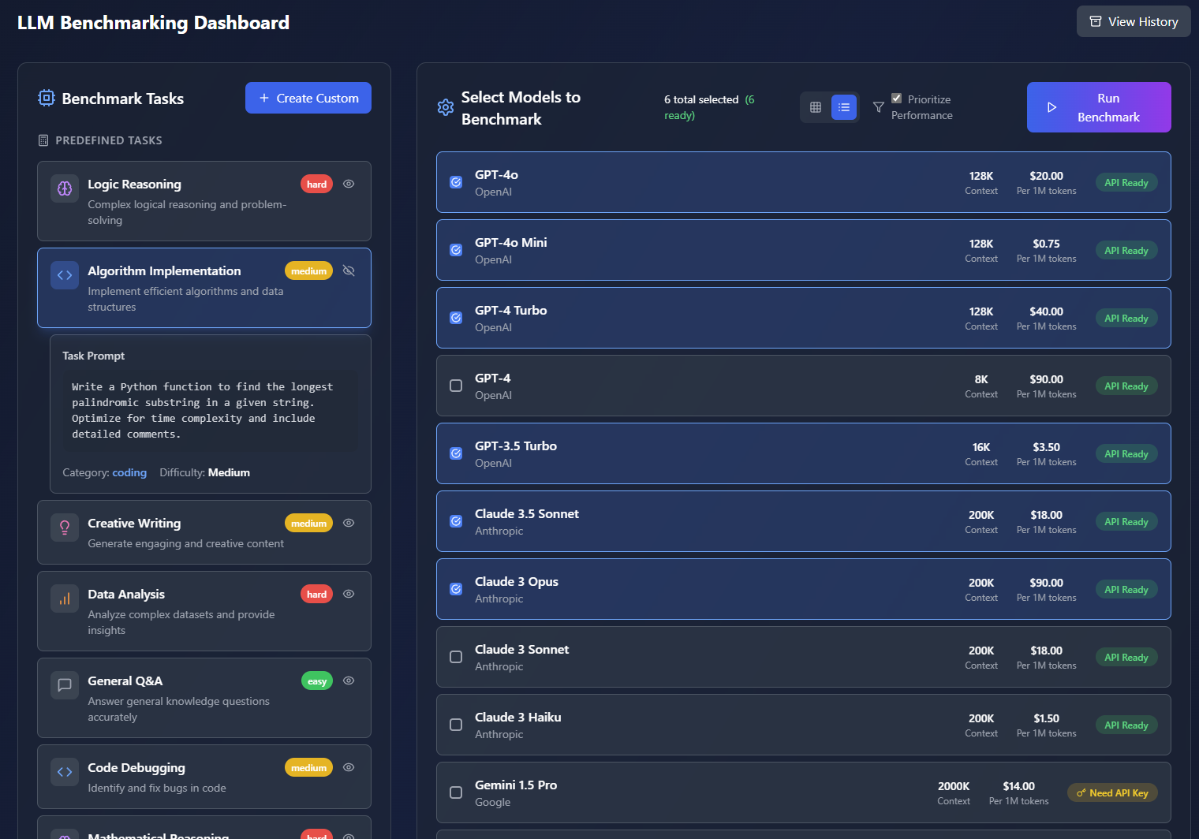Show prompt preview for Creative Writing
This screenshot has width=1199, height=839.
coord(349,523)
